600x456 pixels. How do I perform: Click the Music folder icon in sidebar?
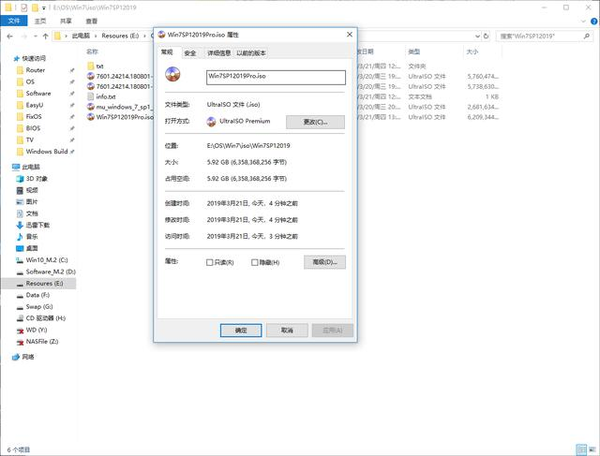20,237
